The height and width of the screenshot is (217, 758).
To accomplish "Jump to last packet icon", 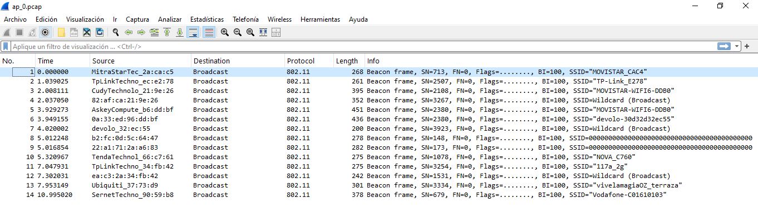I will [x=180, y=32].
